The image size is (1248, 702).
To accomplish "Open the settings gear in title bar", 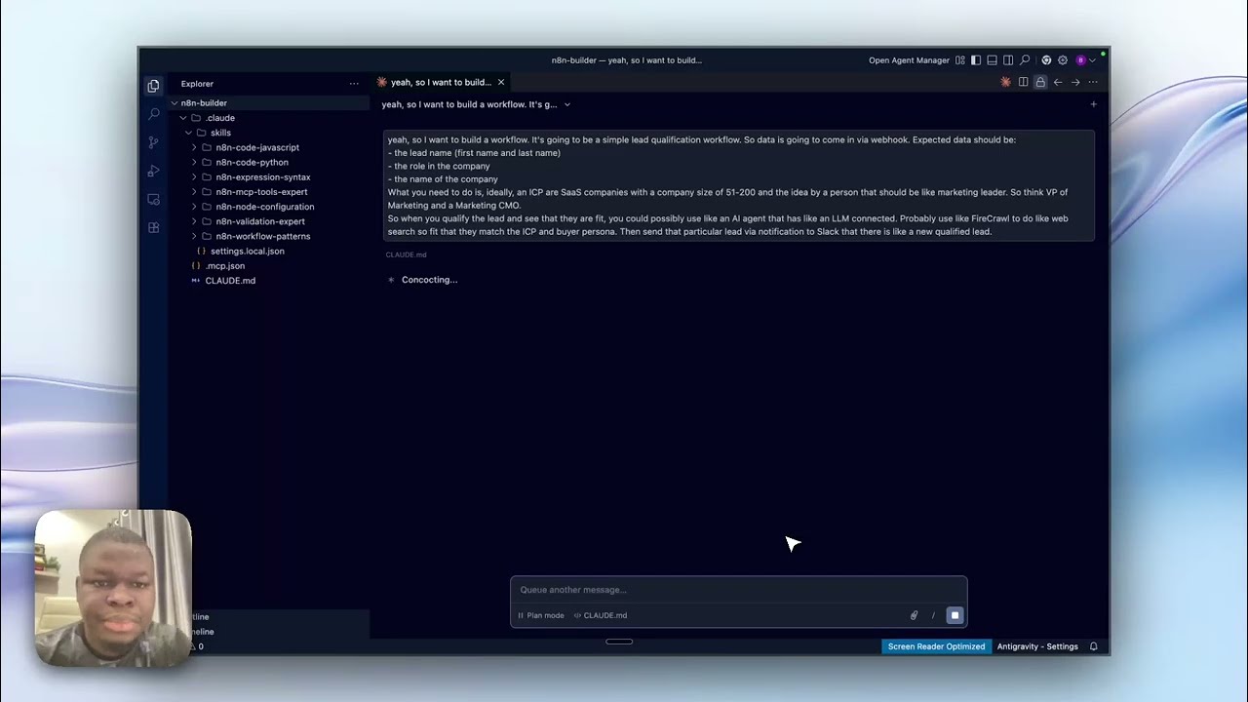I will pyautogui.click(x=1063, y=60).
